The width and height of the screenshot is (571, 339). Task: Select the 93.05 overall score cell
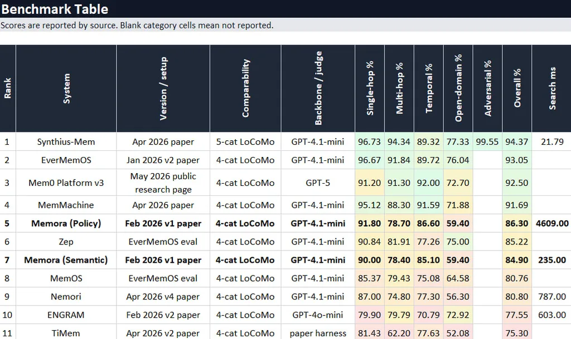tap(517, 160)
